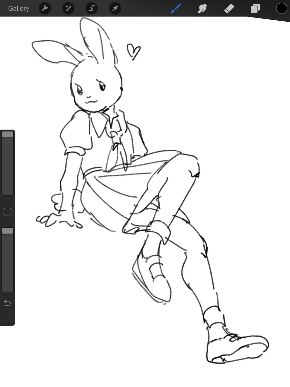This screenshot has height=387, width=290.
Task: Return to the Gallery
Action: coord(19,9)
